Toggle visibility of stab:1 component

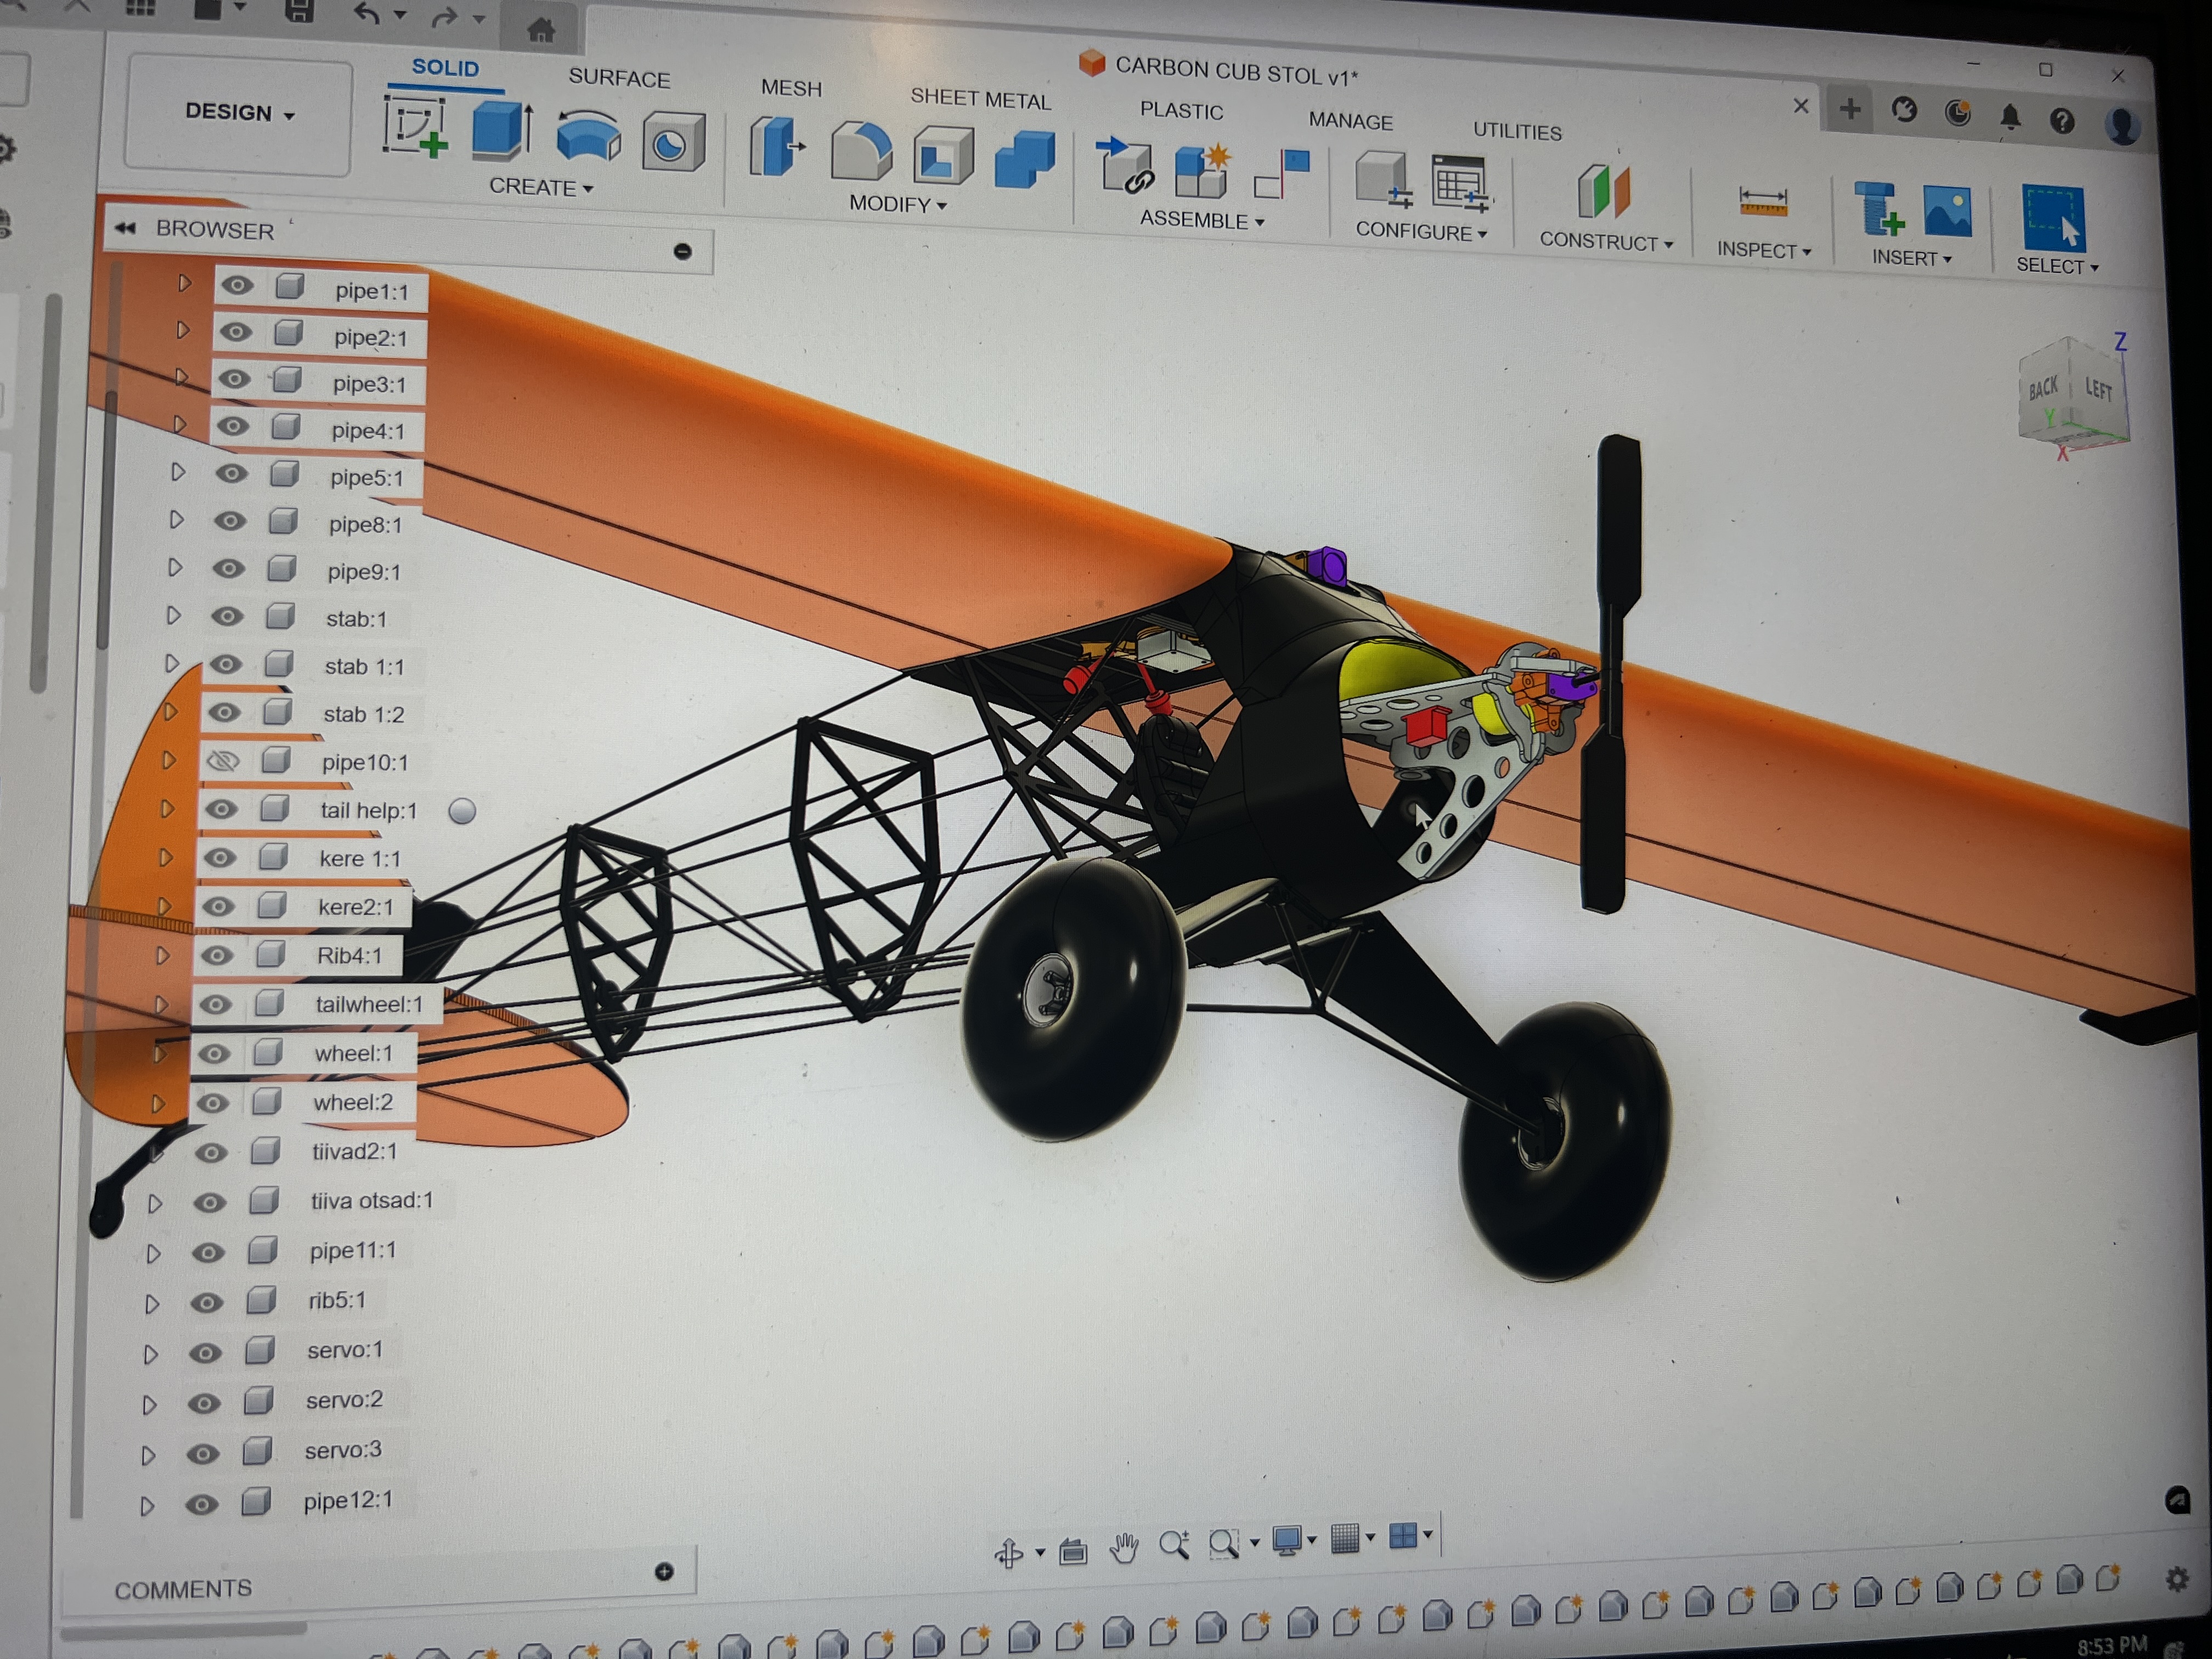coord(228,616)
